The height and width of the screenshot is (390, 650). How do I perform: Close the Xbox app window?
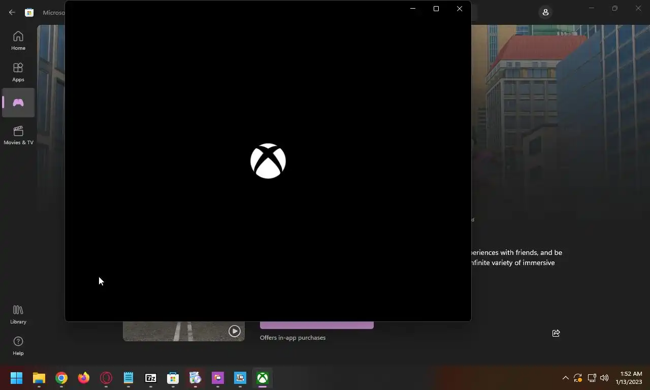(460, 9)
